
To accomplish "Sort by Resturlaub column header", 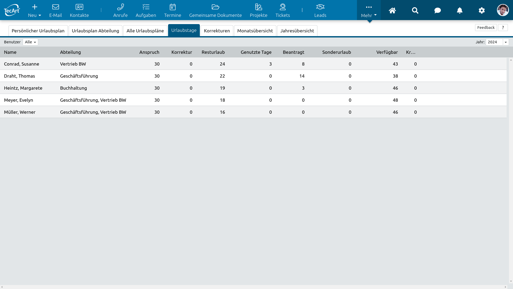I will click(x=213, y=52).
